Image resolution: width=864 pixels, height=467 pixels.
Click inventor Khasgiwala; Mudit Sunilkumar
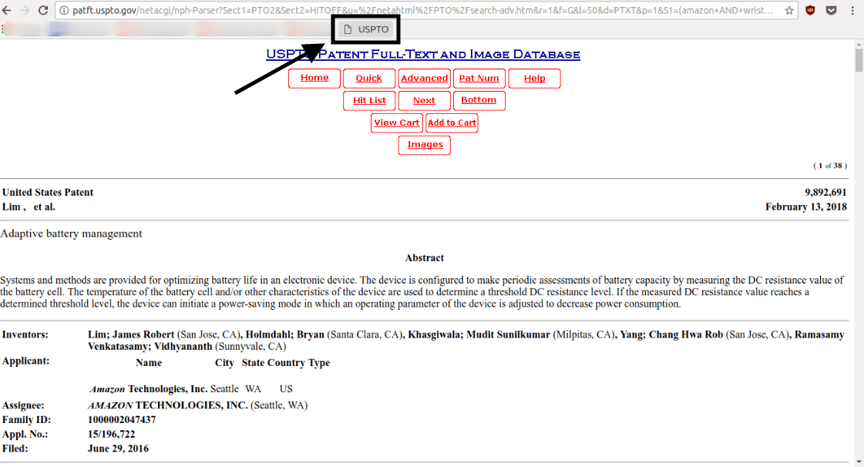(479, 334)
